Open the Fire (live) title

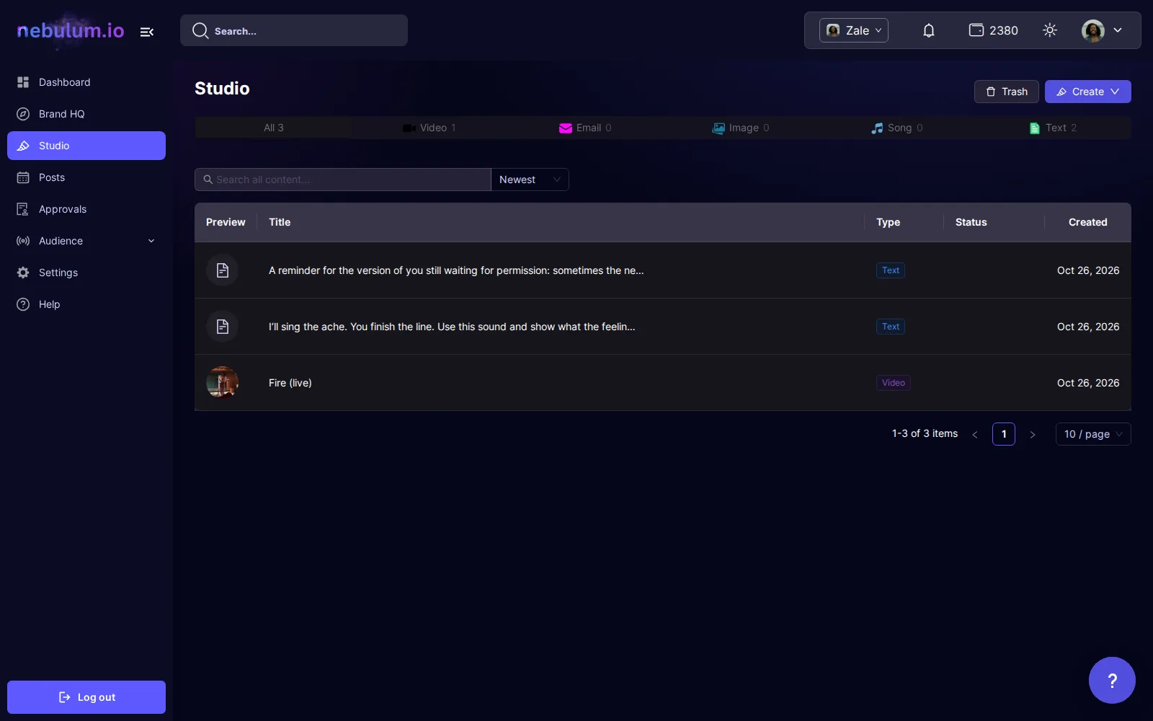click(x=290, y=383)
